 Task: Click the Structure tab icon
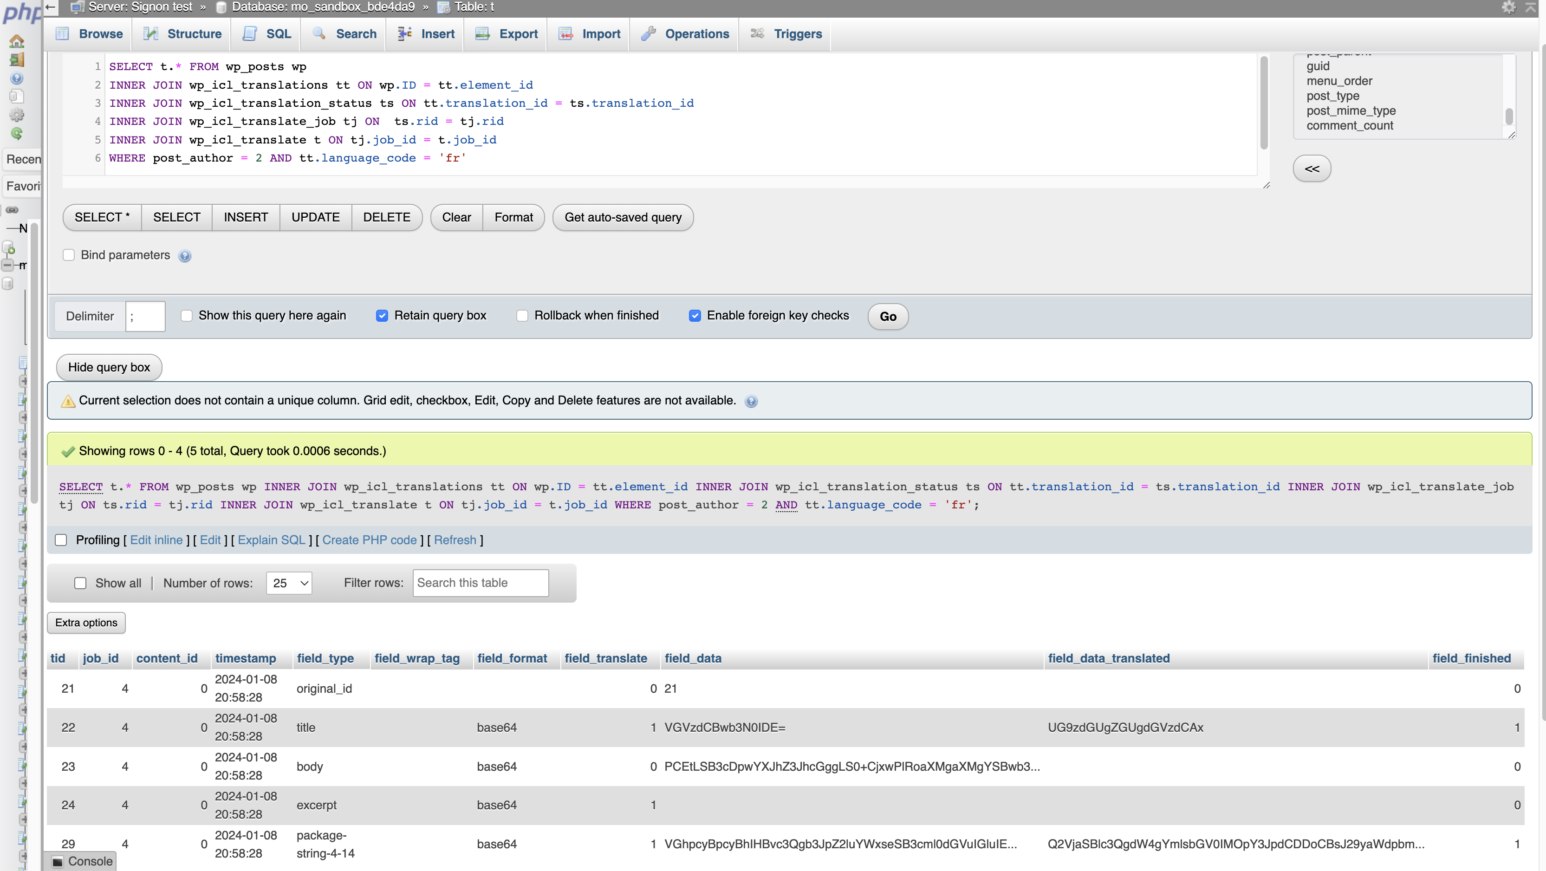point(150,33)
